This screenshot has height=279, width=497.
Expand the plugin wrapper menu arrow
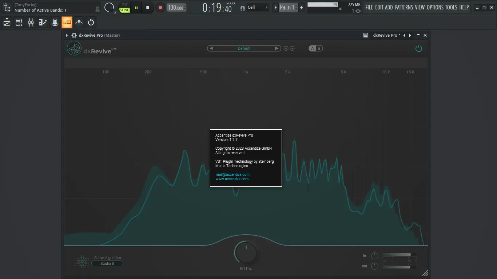pos(67,35)
